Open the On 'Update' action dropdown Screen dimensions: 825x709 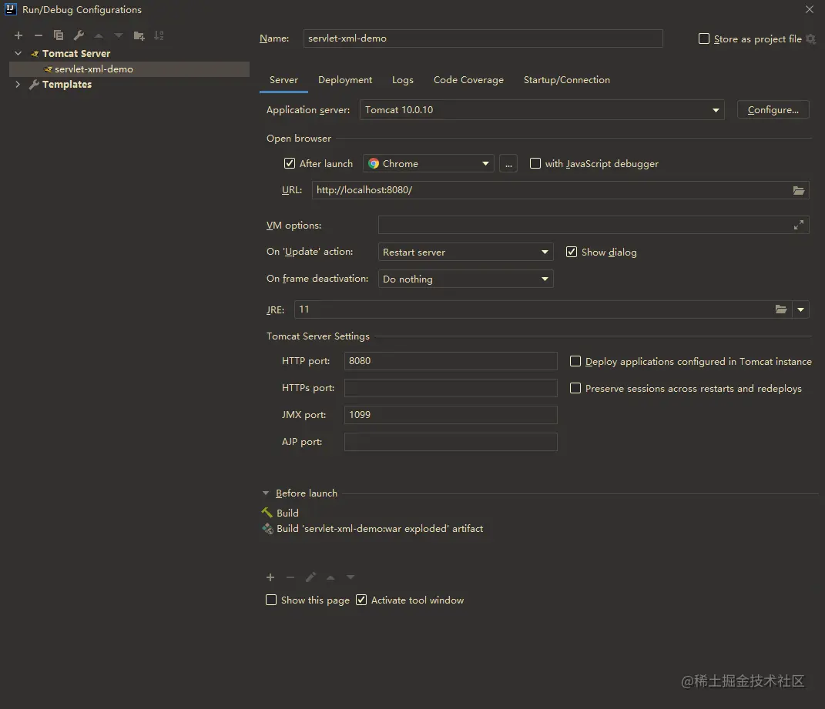(465, 252)
